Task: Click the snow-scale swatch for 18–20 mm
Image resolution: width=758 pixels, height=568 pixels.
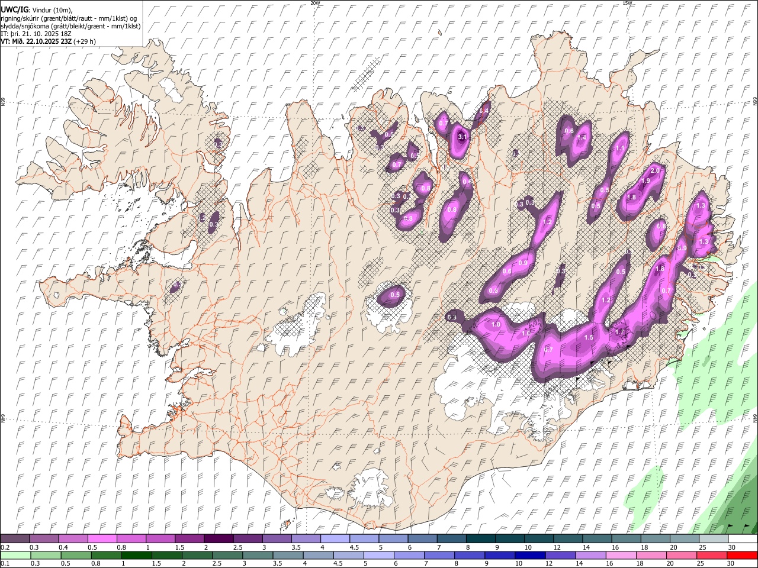Action: click(656, 538)
